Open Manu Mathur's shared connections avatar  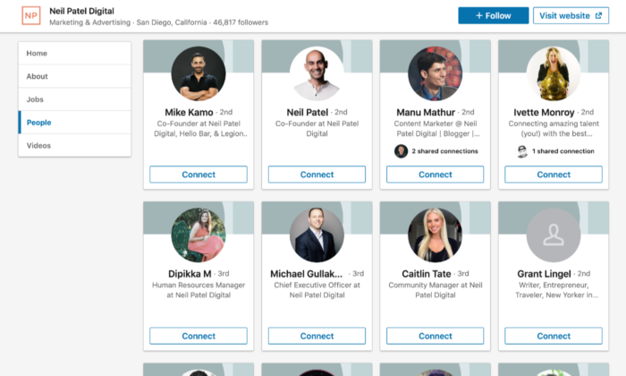pos(401,151)
